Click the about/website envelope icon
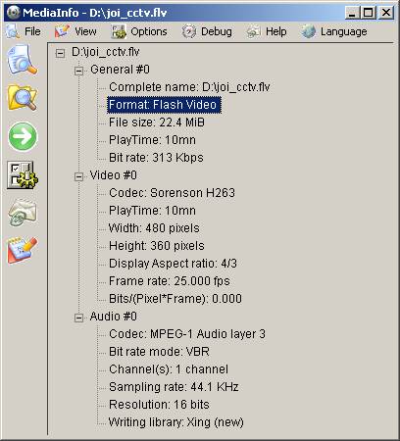Image resolution: width=400 pixels, height=441 pixels. coord(23,213)
